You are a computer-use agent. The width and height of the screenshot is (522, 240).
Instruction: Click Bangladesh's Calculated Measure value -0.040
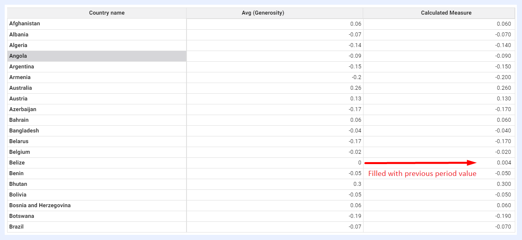pyautogui.click(x=503, y=130)
